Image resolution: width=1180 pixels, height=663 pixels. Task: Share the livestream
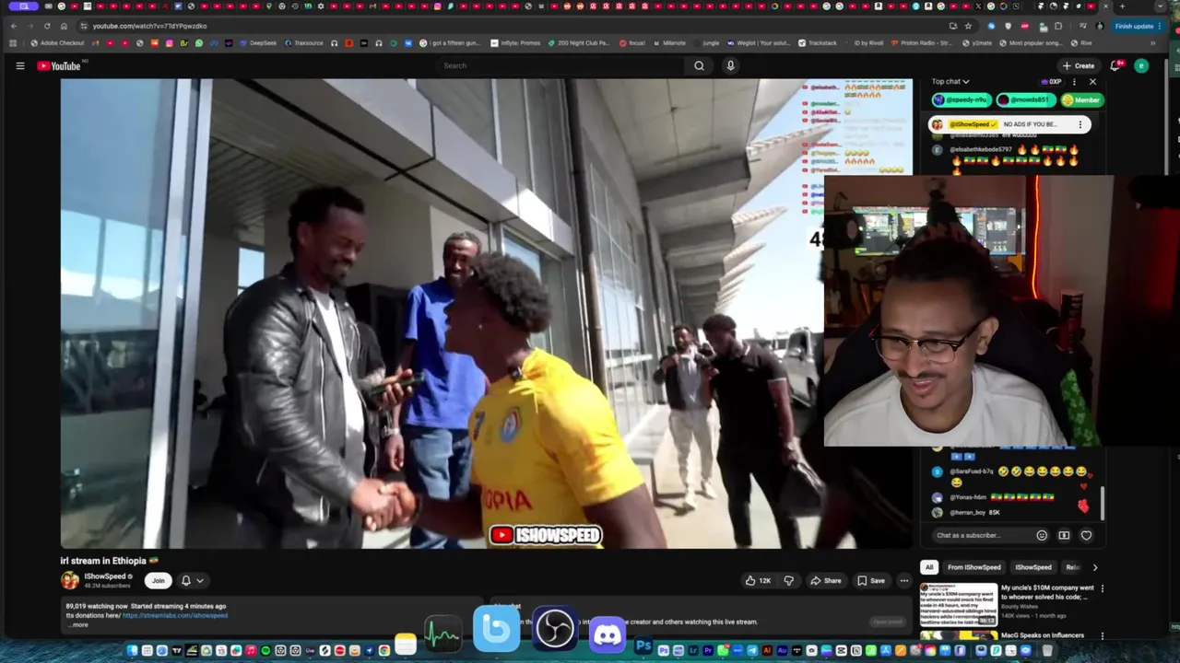pos(826,580)
